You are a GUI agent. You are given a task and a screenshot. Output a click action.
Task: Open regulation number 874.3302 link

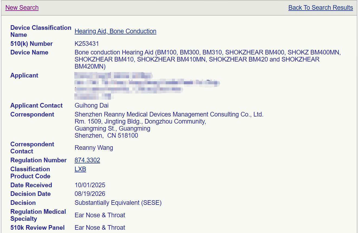(x=87, y=160)
